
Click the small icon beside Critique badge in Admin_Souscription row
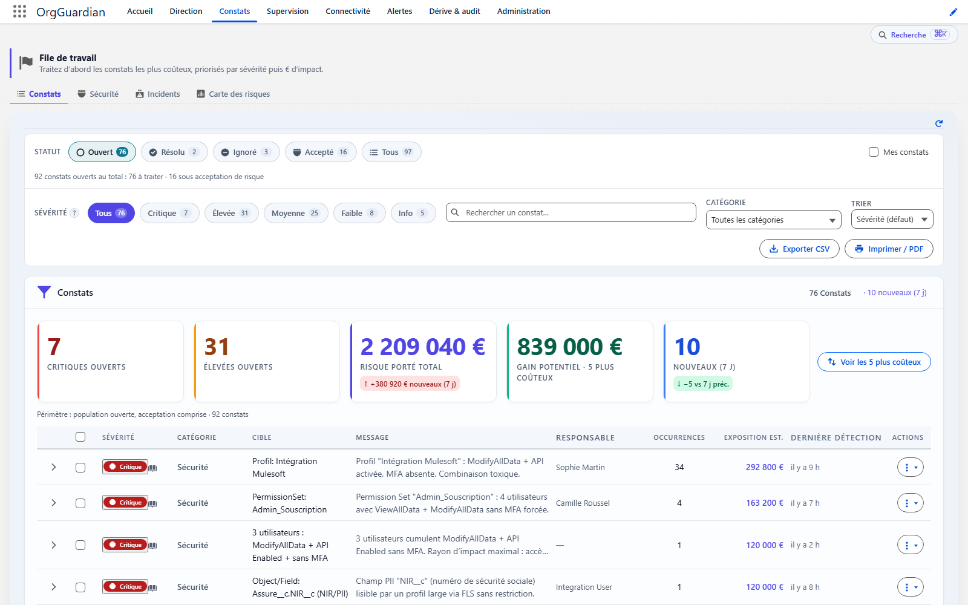[x=153, y=503]
